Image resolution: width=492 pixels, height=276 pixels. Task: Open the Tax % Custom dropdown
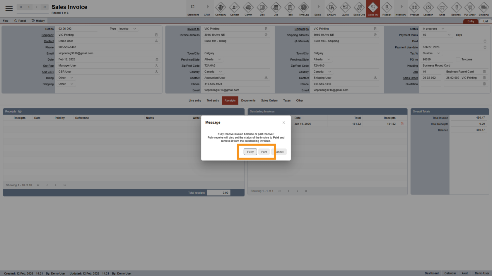[x=438, y=53]
